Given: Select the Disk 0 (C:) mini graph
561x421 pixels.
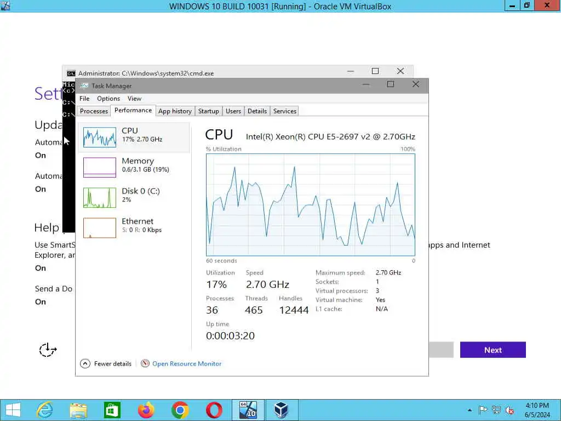Looking at the screenshot, I should tap(100, 197).
